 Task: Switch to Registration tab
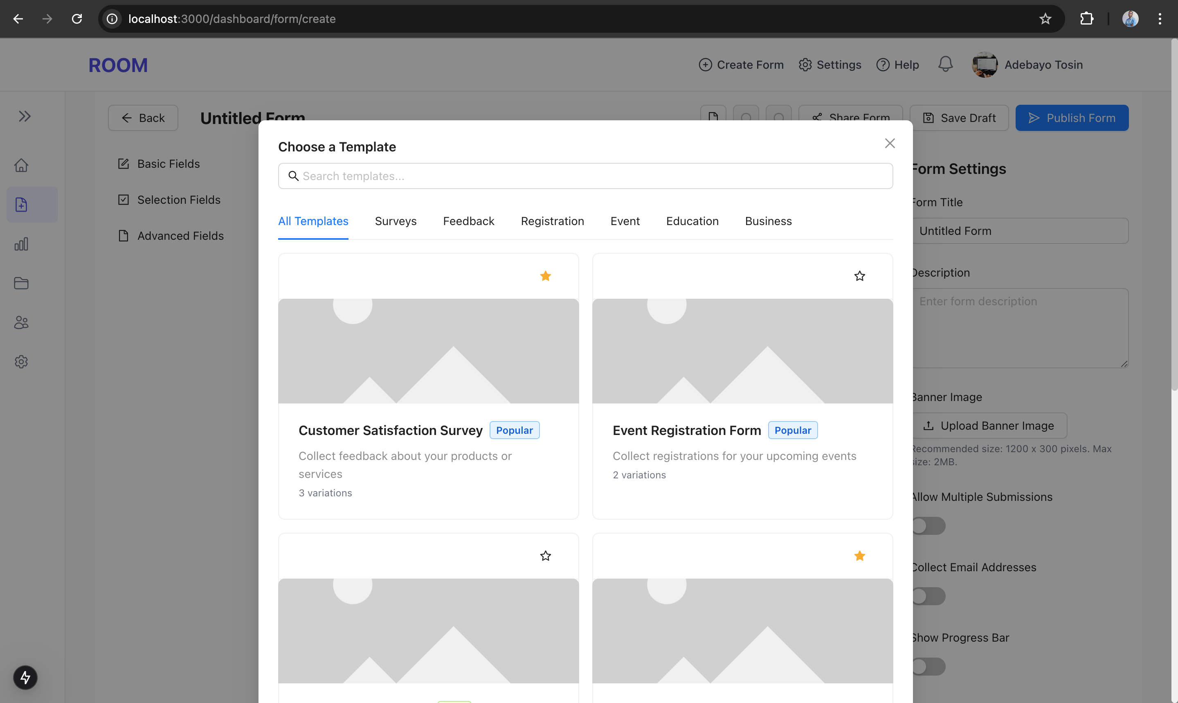(552, 221)
